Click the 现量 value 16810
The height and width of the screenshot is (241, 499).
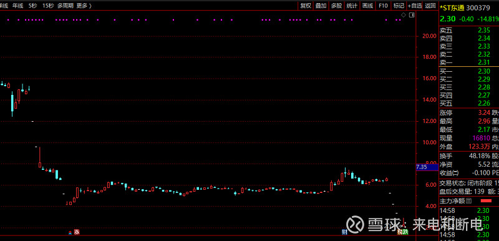click(481, 139)
